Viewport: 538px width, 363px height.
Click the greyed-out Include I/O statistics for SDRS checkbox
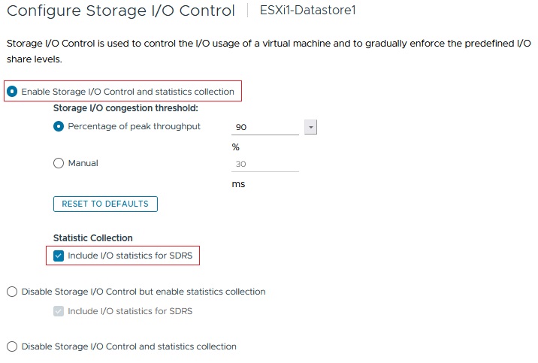point(59,310)
